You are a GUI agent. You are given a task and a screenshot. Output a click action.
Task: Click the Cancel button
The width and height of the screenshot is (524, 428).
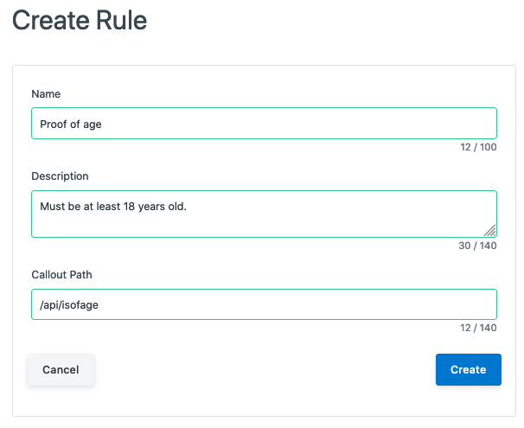point(61,369)
